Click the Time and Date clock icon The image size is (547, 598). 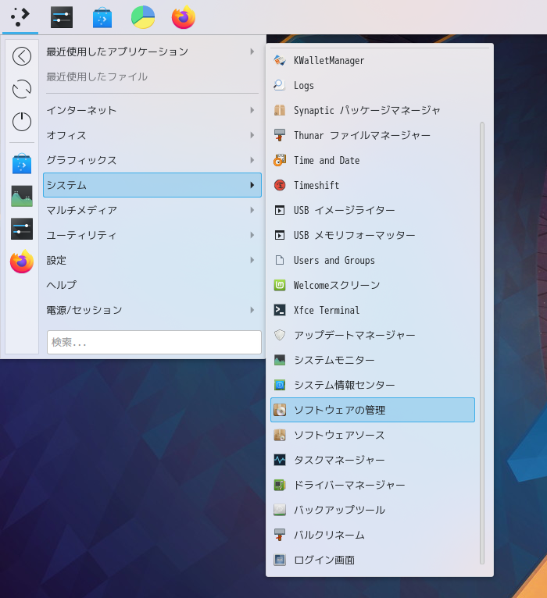280,160
